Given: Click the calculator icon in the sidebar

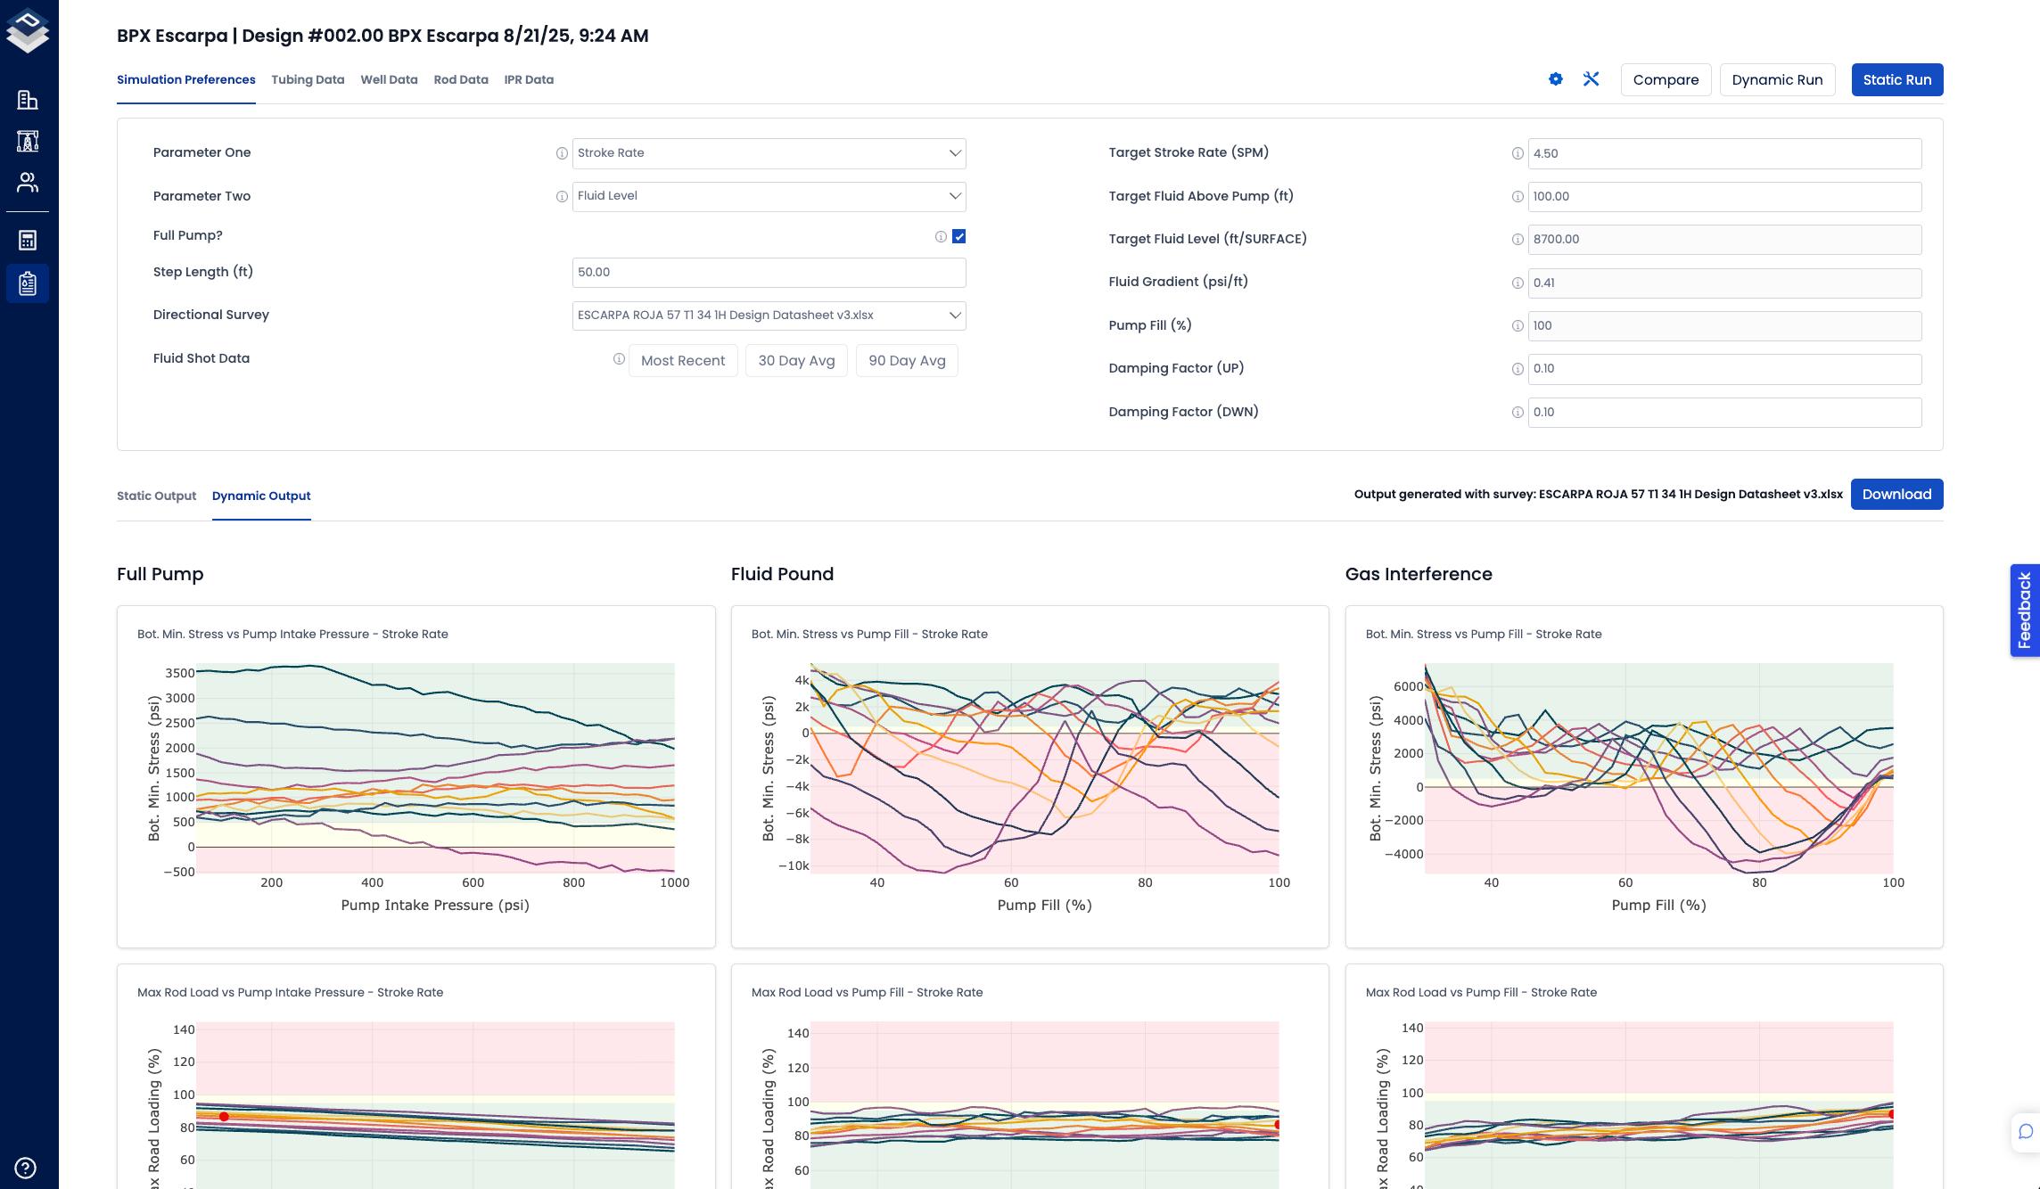Looking at the screenshot, I should point(28,240).
